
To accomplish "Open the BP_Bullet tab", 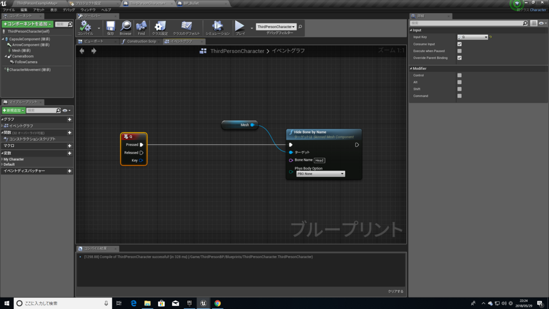I will point(202,3).
